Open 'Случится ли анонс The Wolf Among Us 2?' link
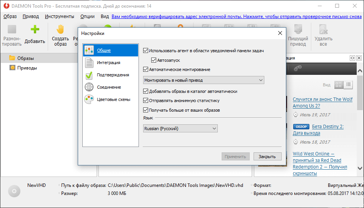 pos(322,102)
